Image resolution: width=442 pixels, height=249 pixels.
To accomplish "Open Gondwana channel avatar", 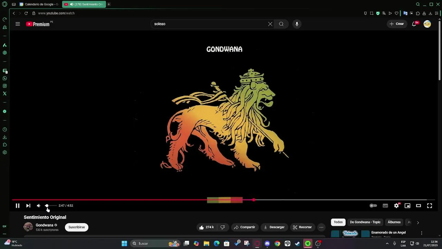I will point(28,227).
